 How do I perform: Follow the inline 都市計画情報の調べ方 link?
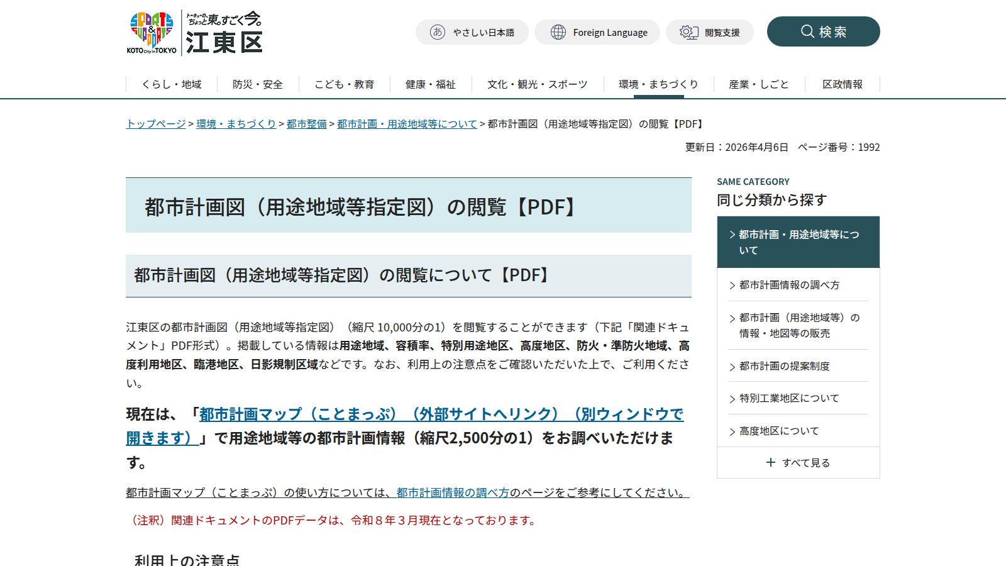[453, 492]
